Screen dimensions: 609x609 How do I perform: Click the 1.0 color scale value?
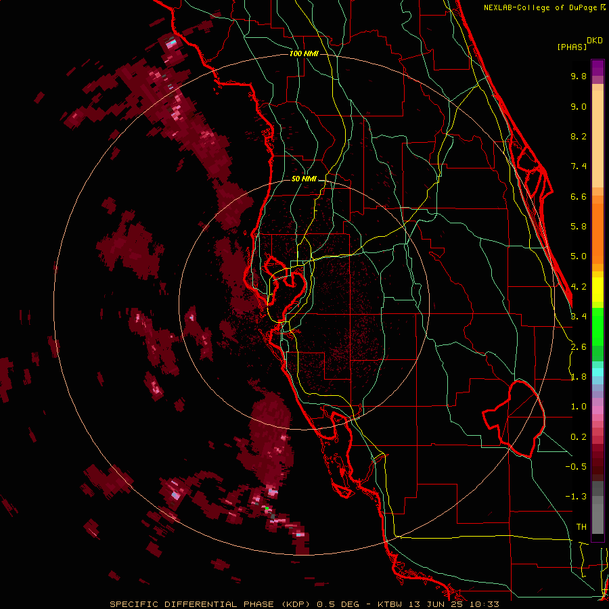click(579, 407)
